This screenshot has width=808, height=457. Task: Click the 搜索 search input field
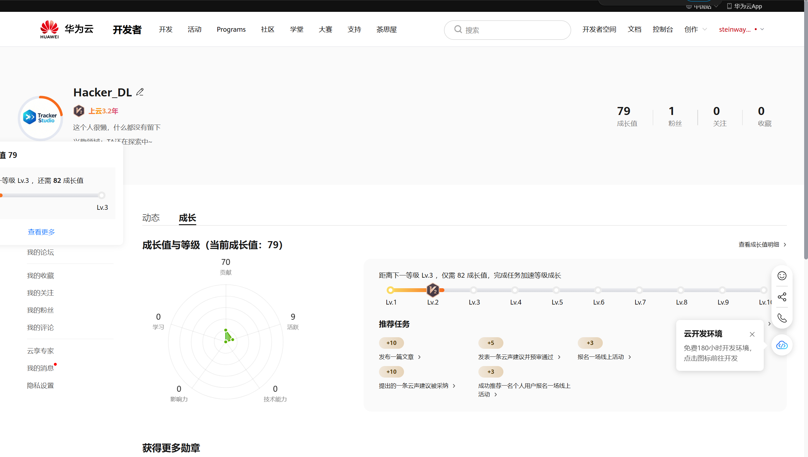(513, 30)
